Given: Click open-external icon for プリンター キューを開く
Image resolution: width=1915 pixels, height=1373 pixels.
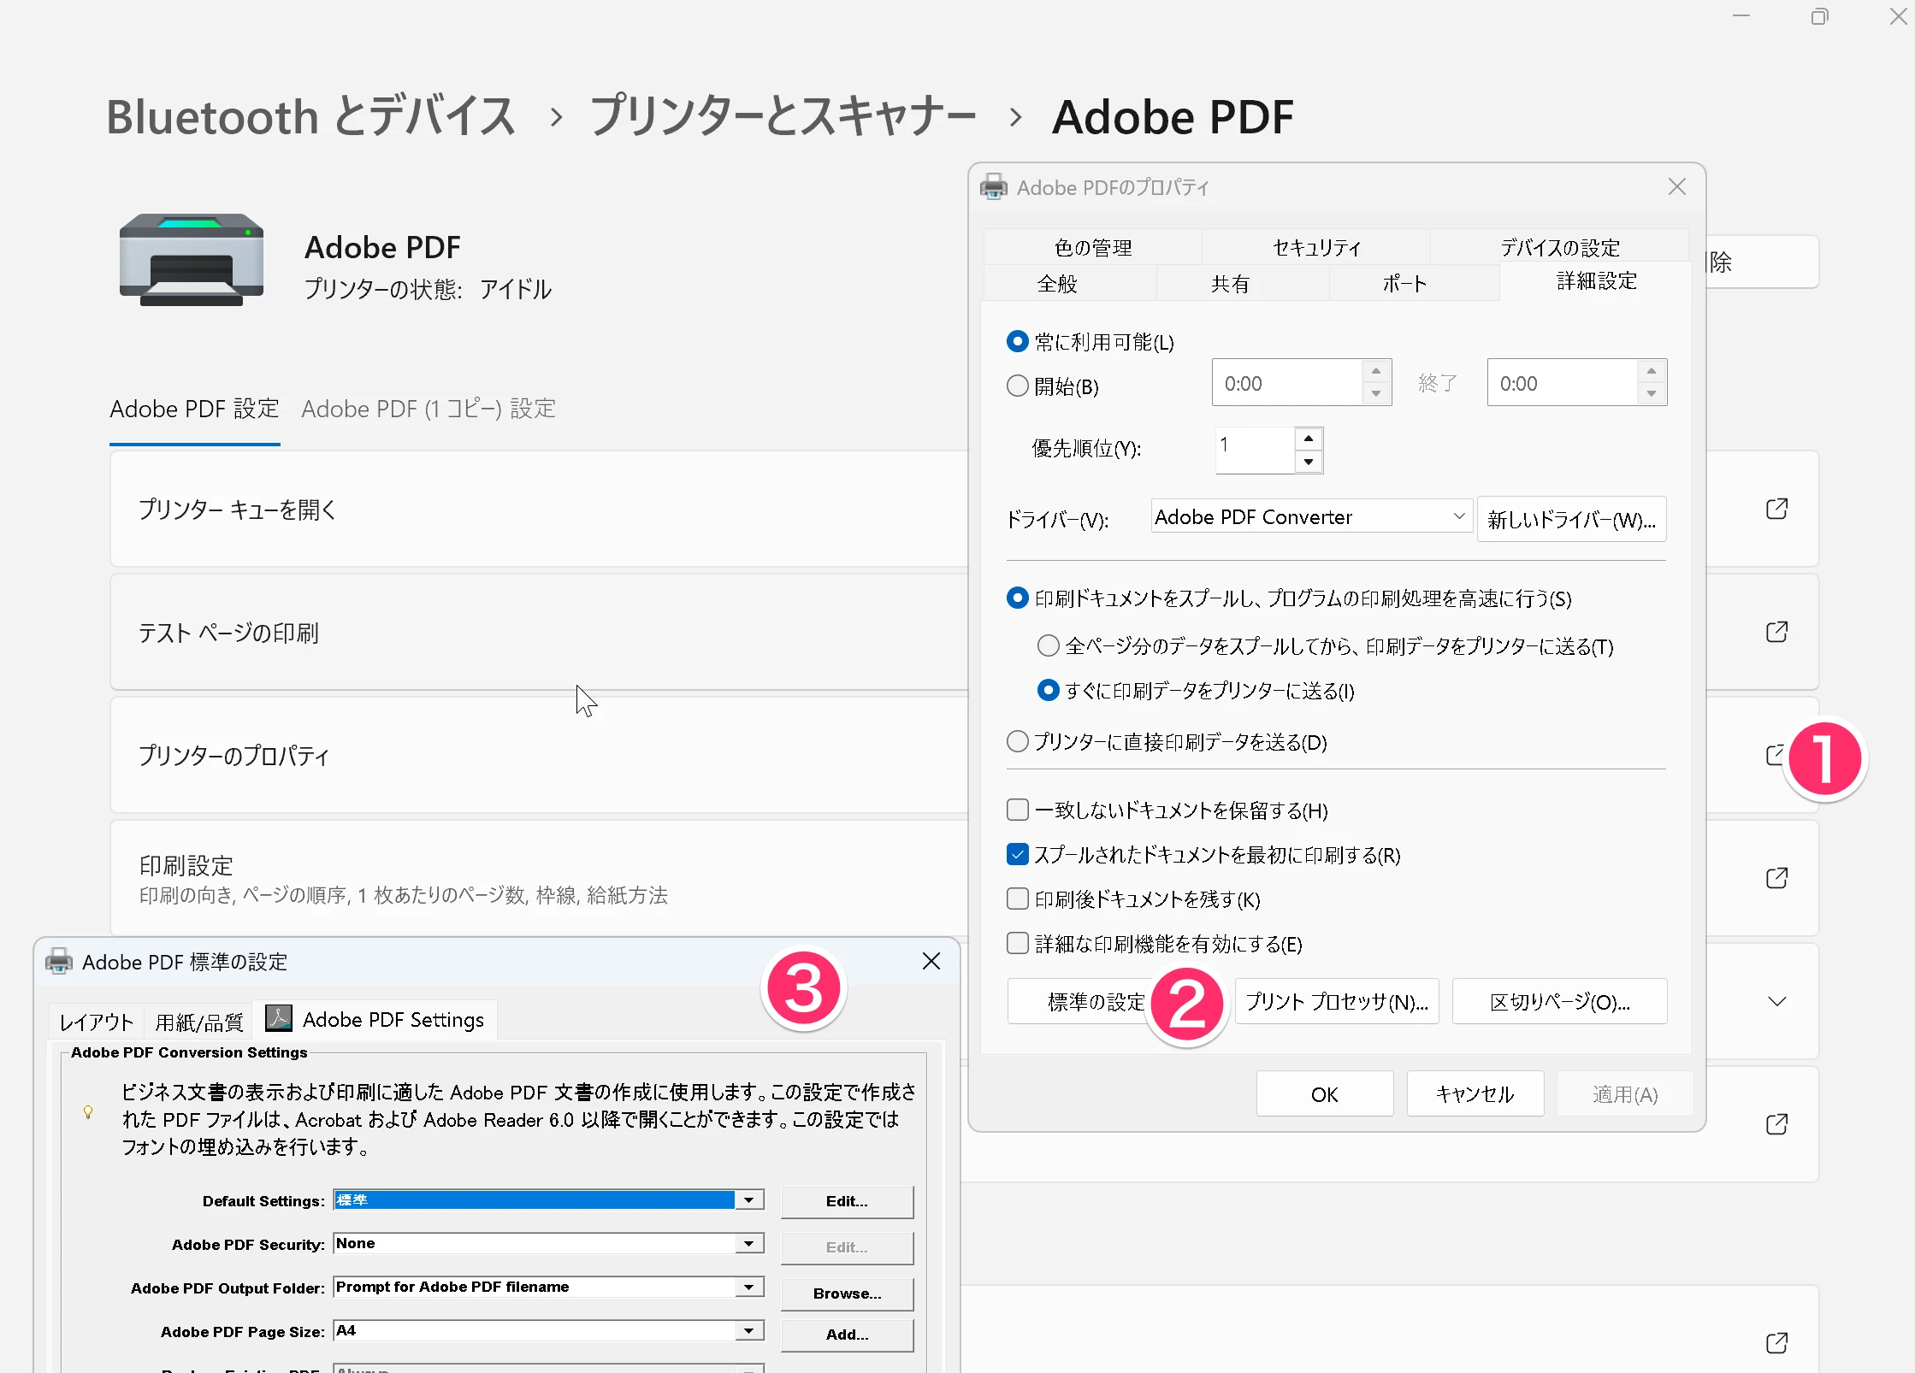Looking at the screenshot, I should 1776,509.
